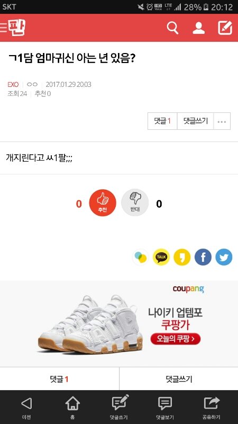Image resolution: width=238 pixels, height=424 pixels.
Task: Share post on Twitter
Action: [x=224, y=257]
